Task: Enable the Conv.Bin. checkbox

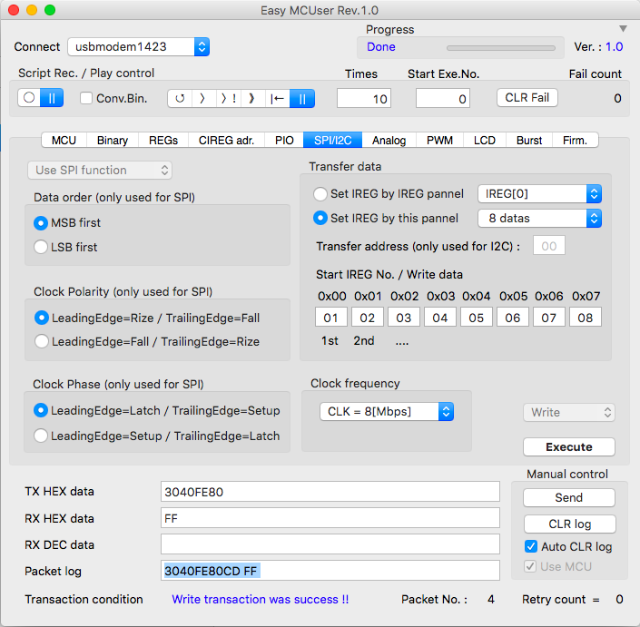Action: click(85, 98)
